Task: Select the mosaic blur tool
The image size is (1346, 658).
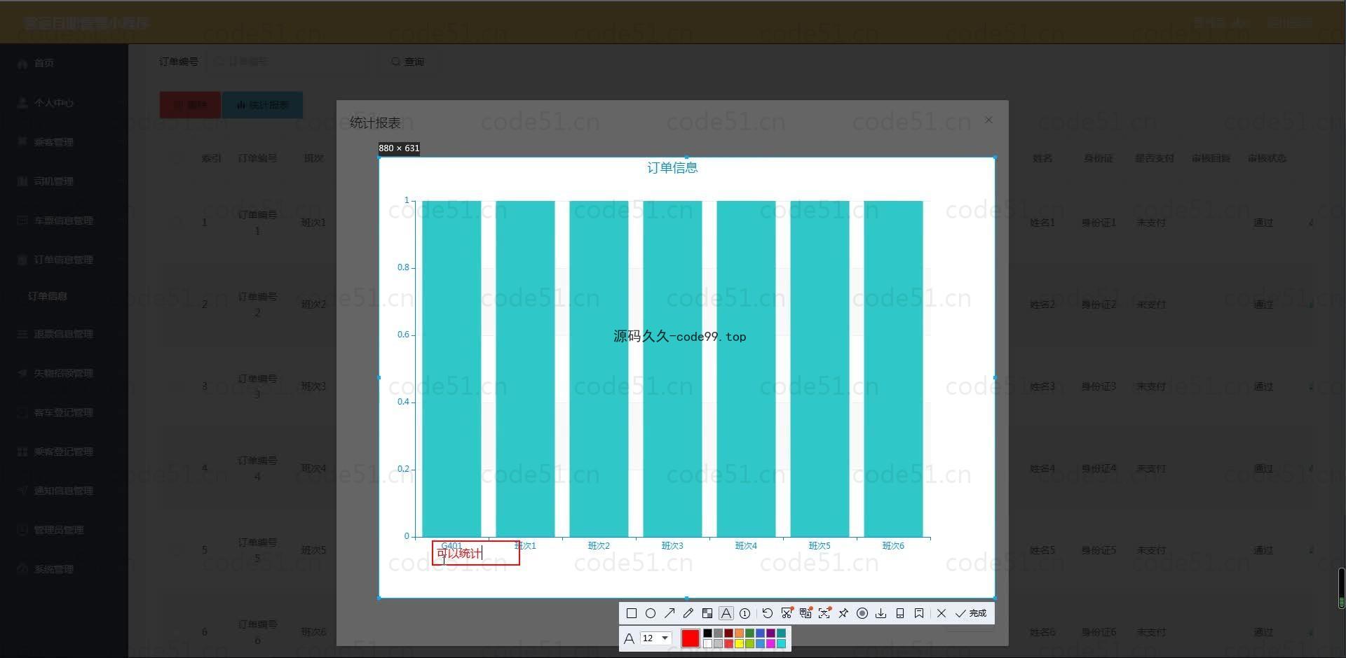Action: [707, 613]
